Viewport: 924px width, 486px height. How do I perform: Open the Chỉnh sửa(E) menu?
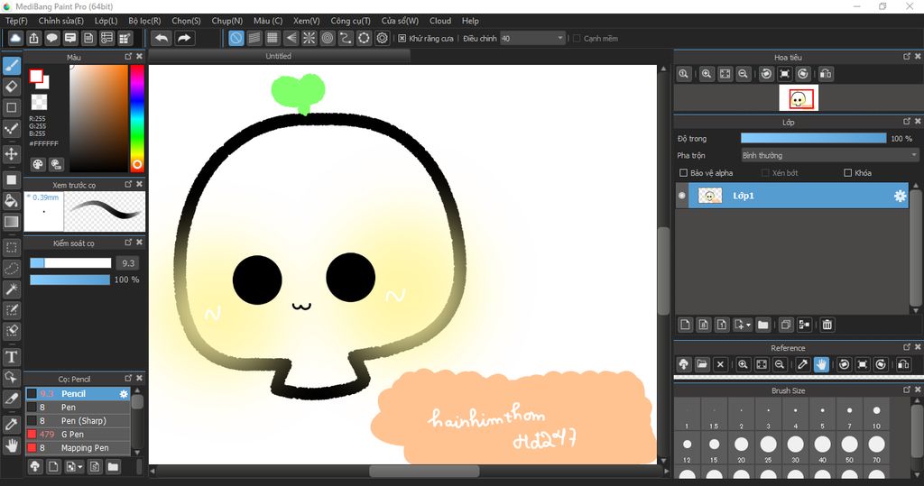[x=61, y=21]
